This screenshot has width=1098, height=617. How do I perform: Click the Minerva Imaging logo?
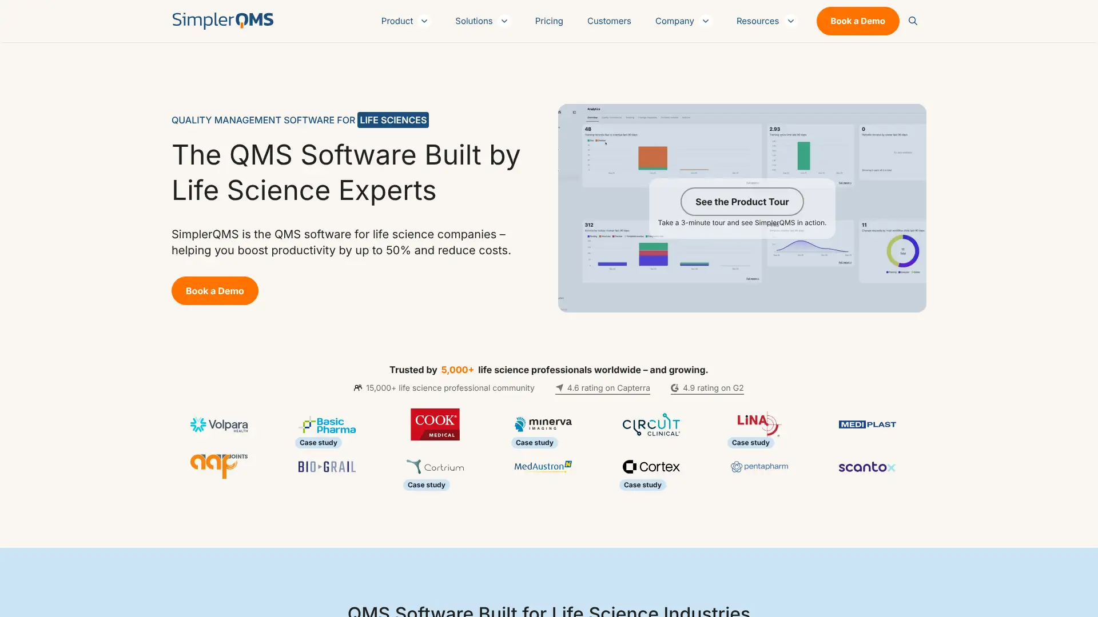coord(543,424)
